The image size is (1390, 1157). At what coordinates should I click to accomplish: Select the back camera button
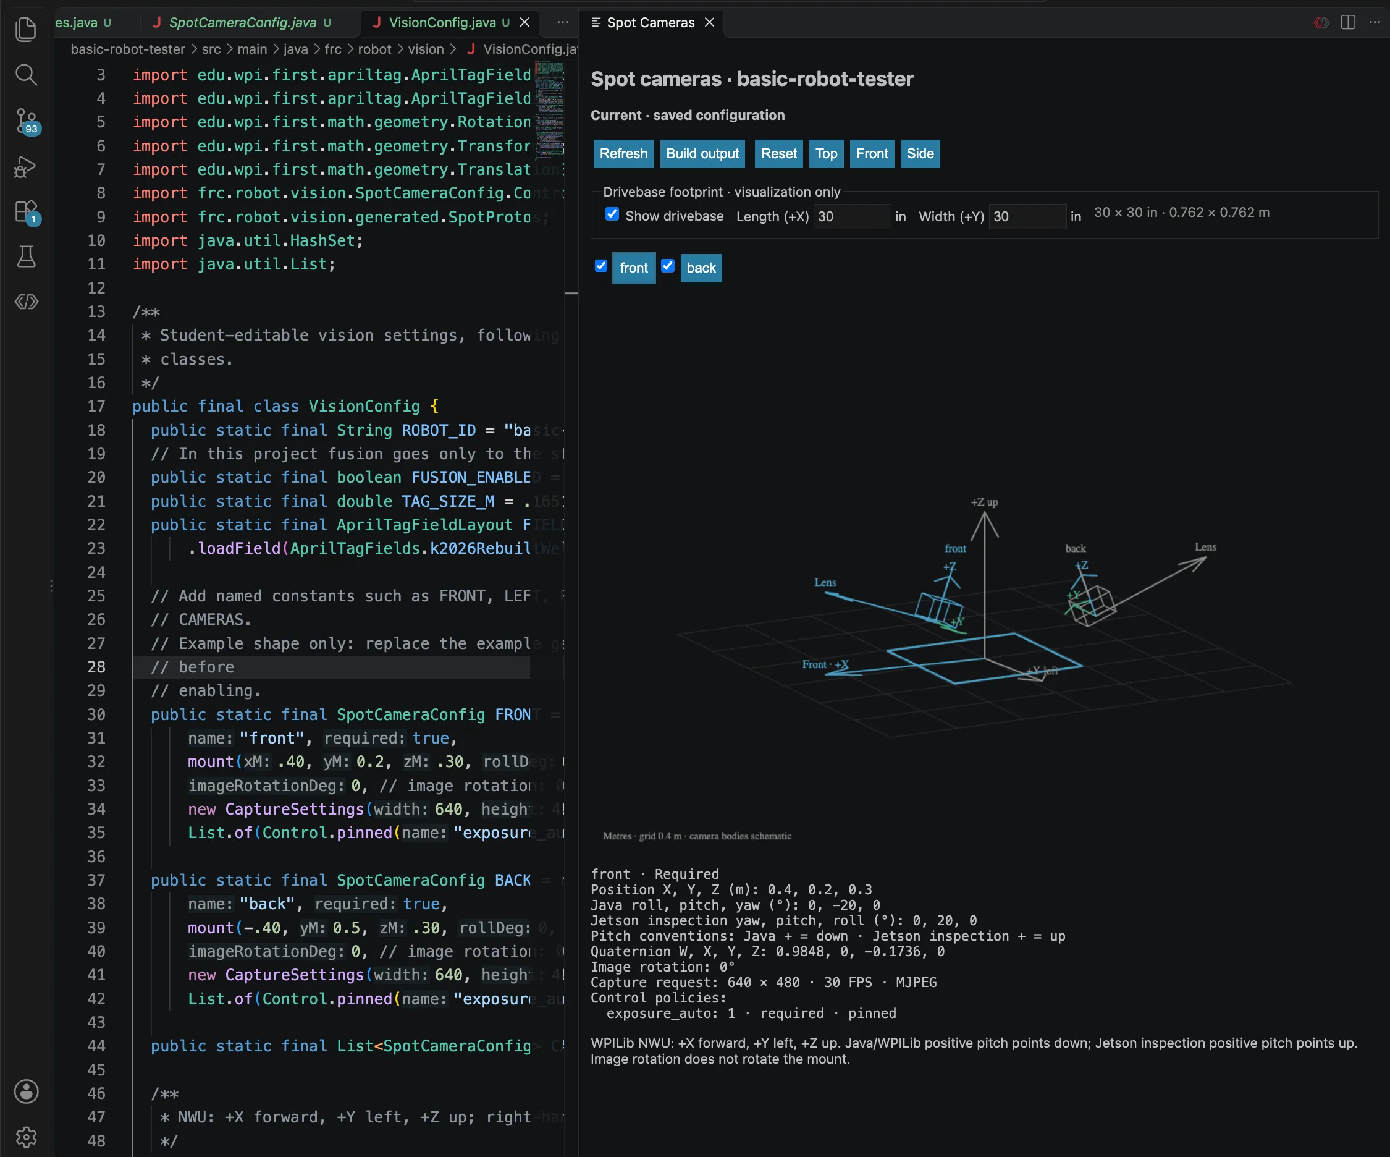click(x=701, y=268)
